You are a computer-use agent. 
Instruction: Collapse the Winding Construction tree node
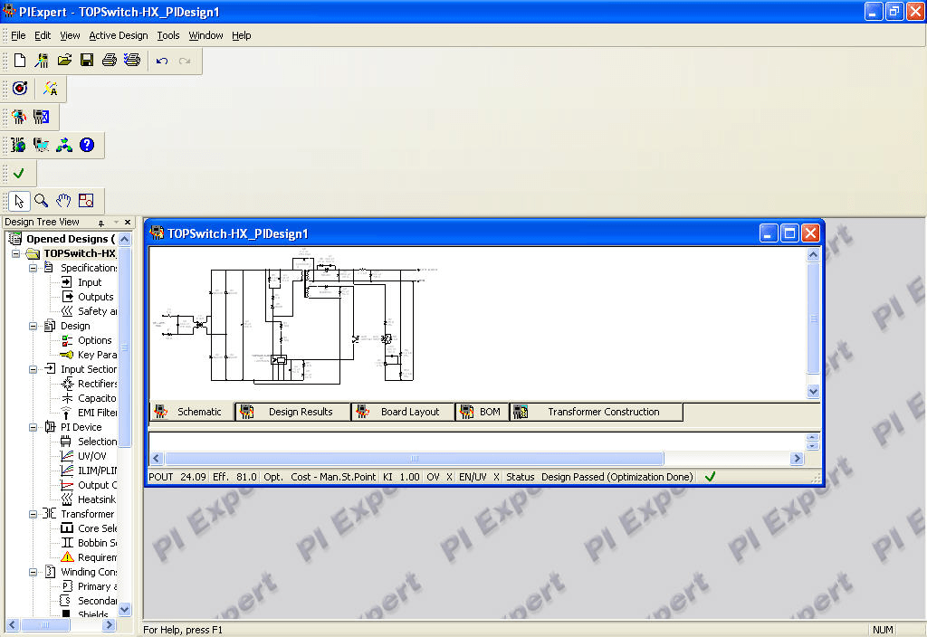[x=33, y=572]
